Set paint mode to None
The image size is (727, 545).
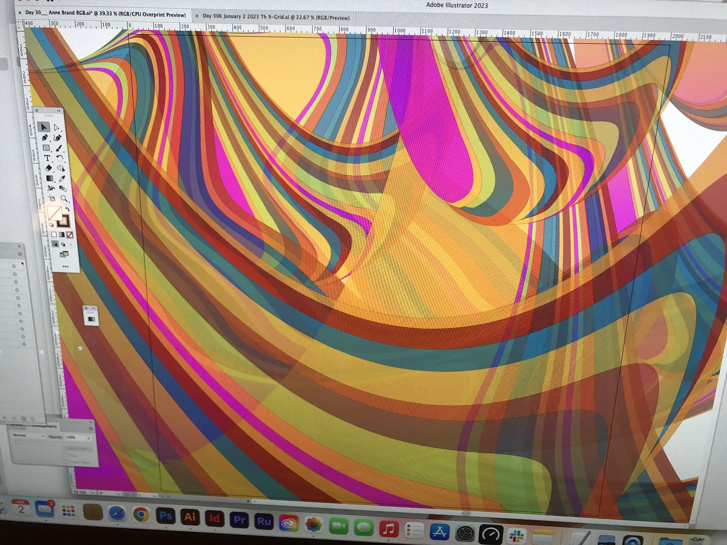70,235
